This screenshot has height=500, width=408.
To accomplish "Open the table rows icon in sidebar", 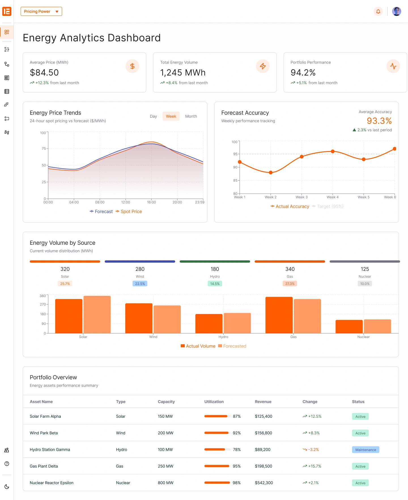I will pos(7,91).
